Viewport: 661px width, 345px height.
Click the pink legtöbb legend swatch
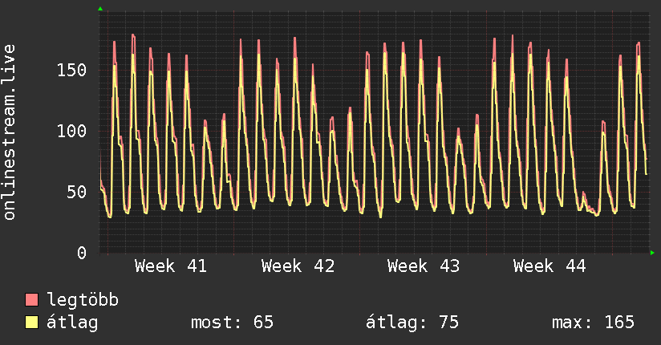(31, 299)
